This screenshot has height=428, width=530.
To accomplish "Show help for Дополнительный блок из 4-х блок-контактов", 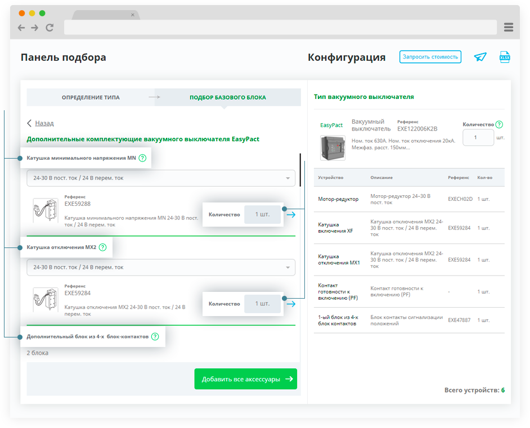I will (155, 336).
